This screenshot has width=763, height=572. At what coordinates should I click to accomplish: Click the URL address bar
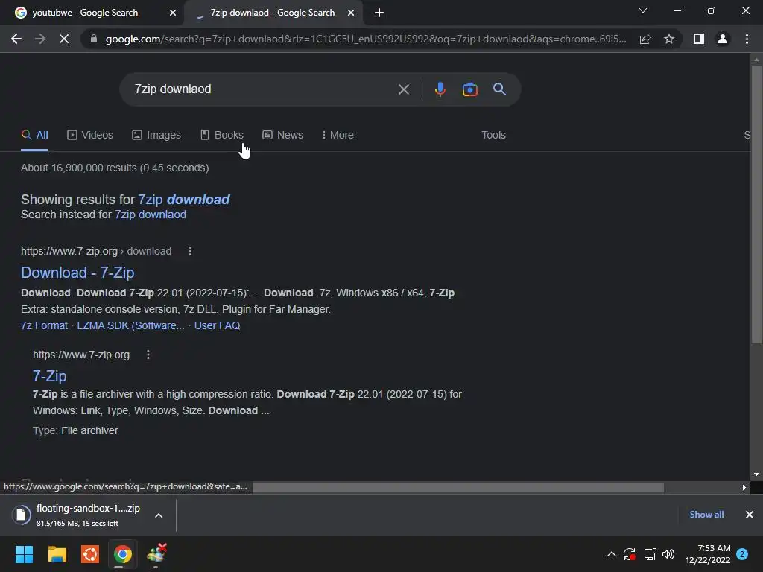(366, 39)
